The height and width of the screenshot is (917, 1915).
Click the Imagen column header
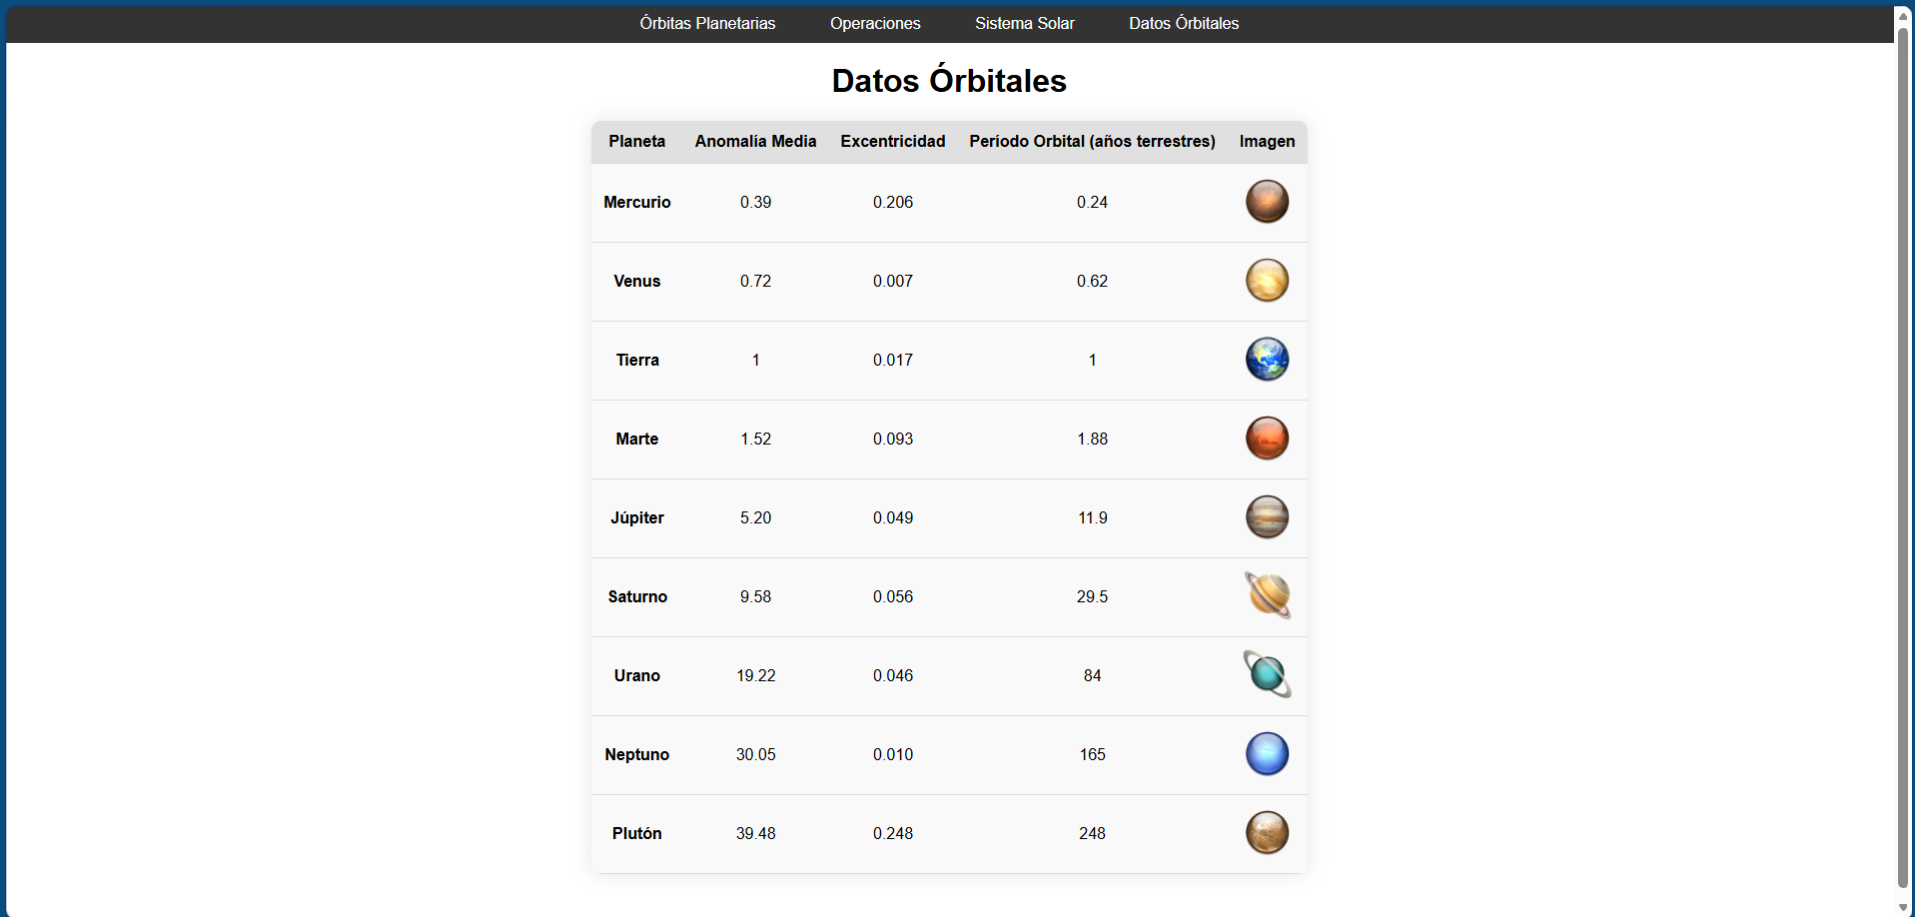coord(1267,142)
